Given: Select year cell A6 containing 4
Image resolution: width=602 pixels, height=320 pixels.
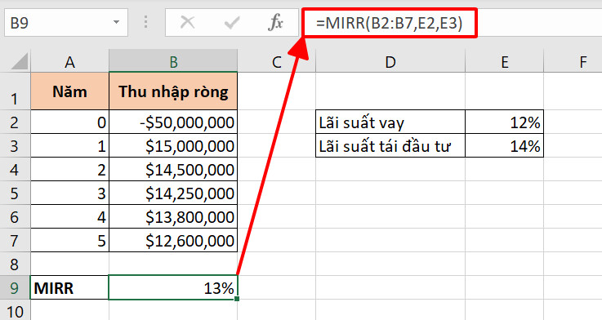Looking at the screenshot, I should 70,217.
